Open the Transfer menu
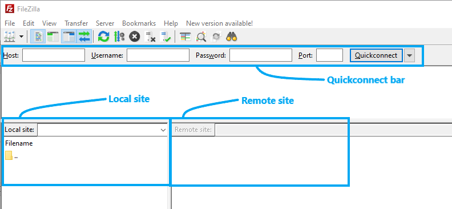Image resolution: width=452 pixels, height=209 pixels. tap(76, 23)
